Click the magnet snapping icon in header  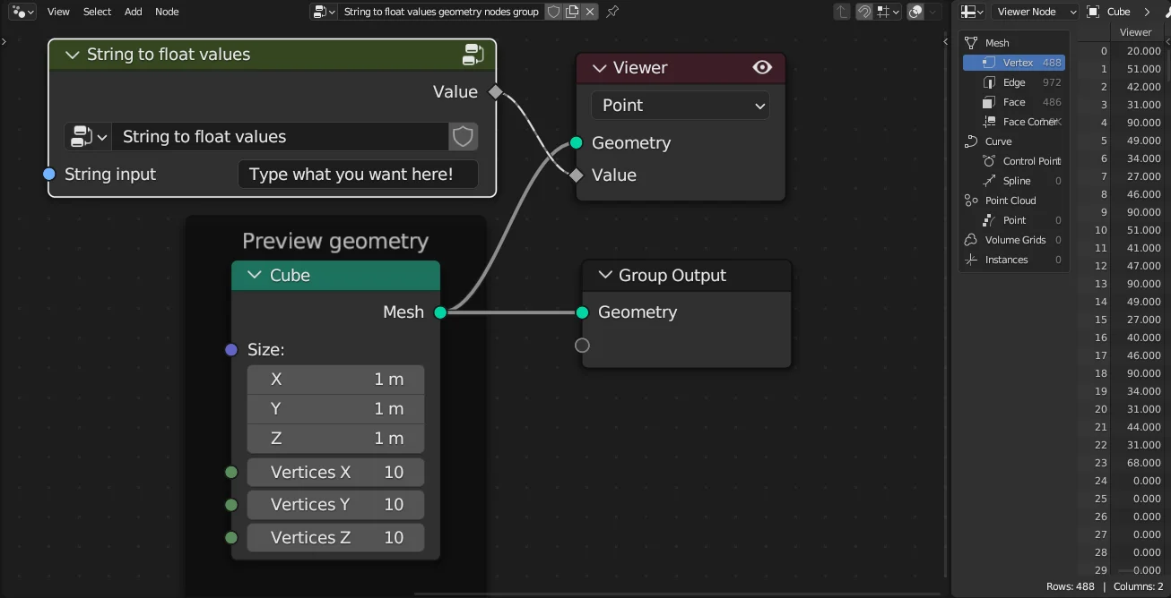(x=864, y=12)
